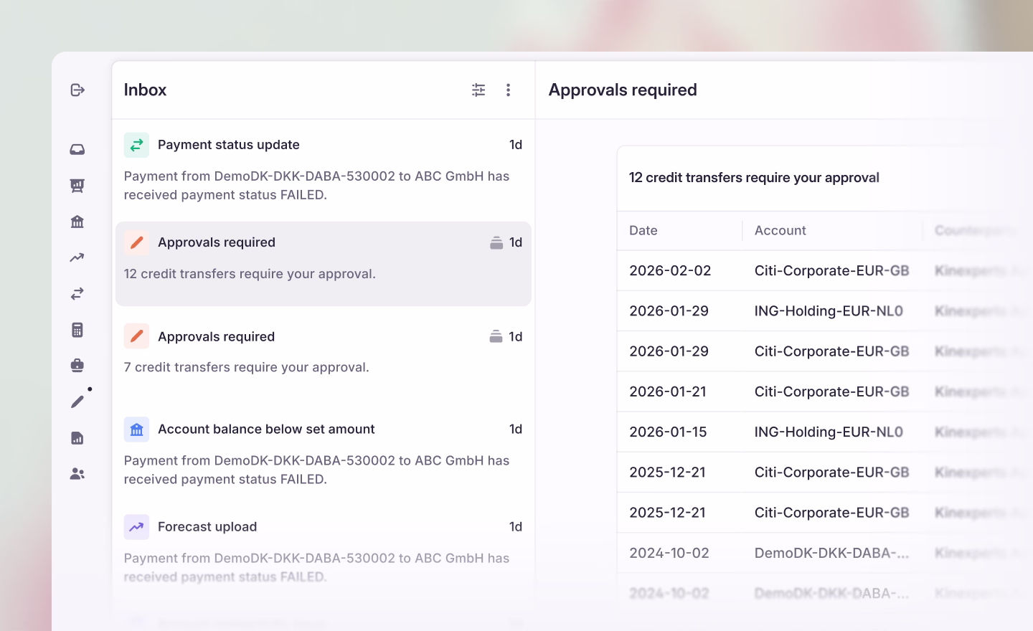1033x631 pixels.
Task: Open the presentation board icon in sidebar
Action: pos(77,186)
